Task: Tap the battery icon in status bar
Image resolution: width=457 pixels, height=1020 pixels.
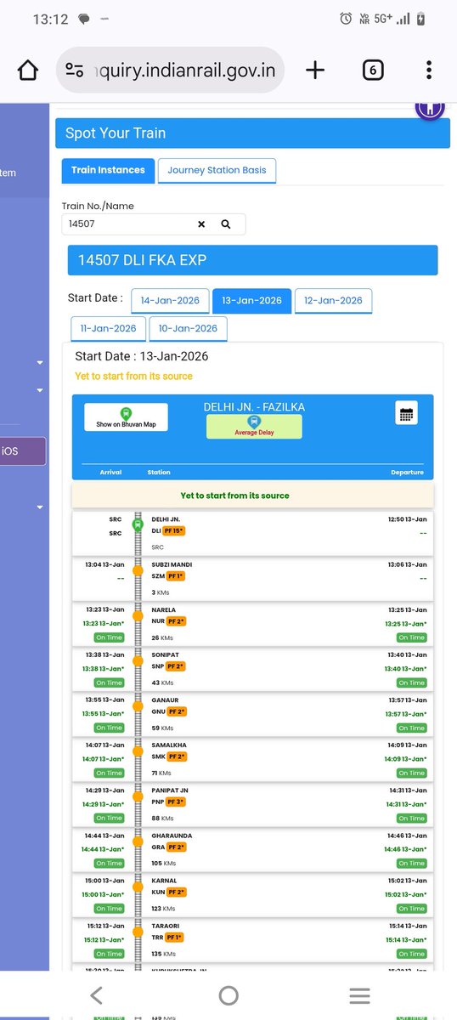Action: 421,19
